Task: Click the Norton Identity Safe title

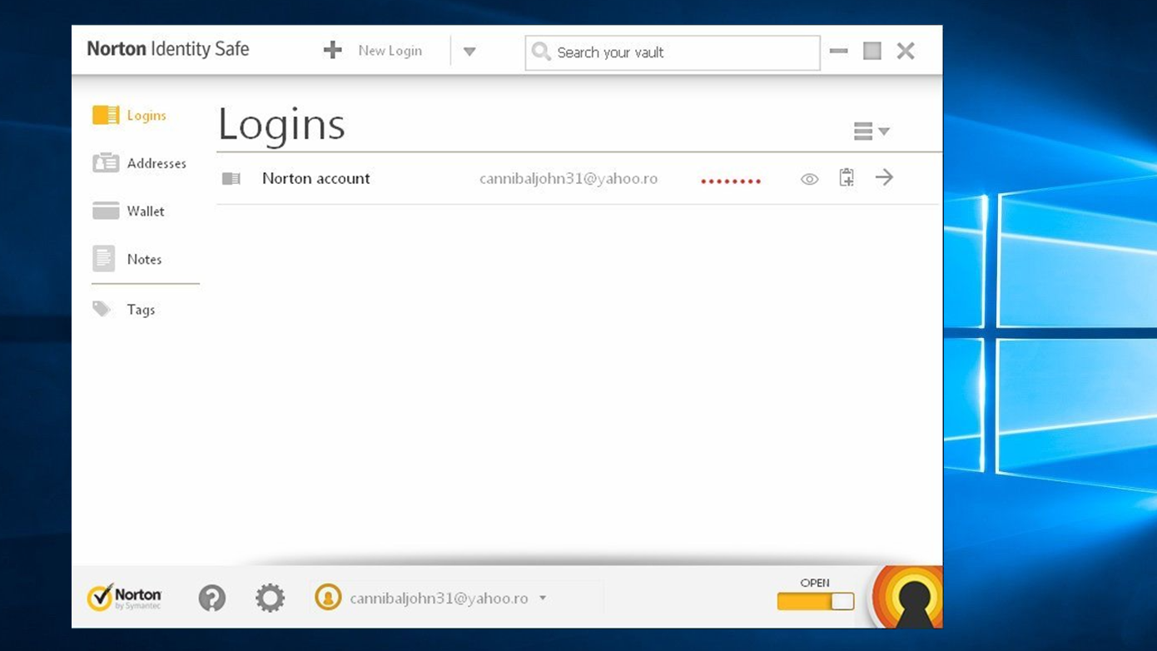Action: click(x=168, y=49)
